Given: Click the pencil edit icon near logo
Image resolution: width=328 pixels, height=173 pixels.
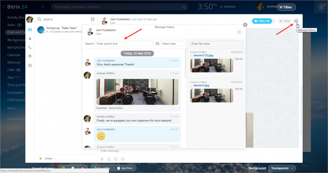Looking at the screenshot, I should (43, 7).
